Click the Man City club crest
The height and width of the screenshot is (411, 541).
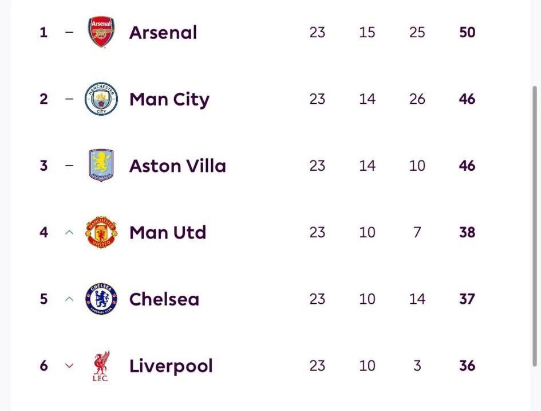point(101,99)
